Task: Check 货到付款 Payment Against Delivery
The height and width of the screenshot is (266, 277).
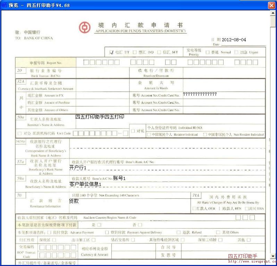Action: pyautogui.click(x=107, y=232)
